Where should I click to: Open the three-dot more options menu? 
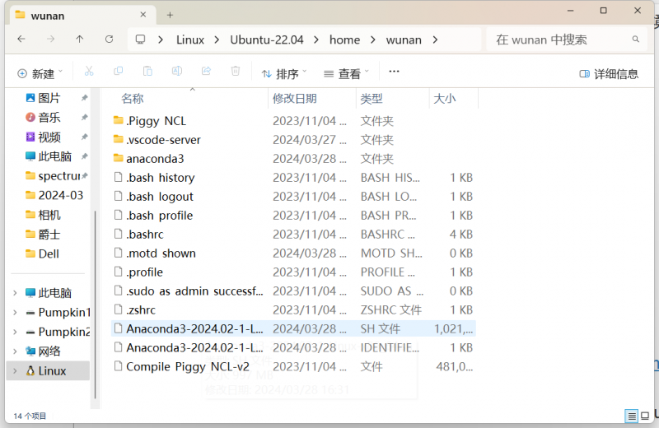(394, 72)
